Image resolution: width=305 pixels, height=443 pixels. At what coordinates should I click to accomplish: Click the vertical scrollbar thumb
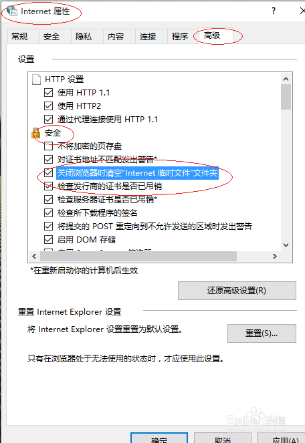(x=286, y=97)
